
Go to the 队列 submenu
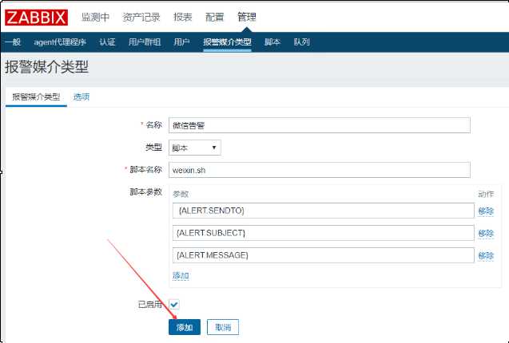pyautogui.click(x=301, y=41)
